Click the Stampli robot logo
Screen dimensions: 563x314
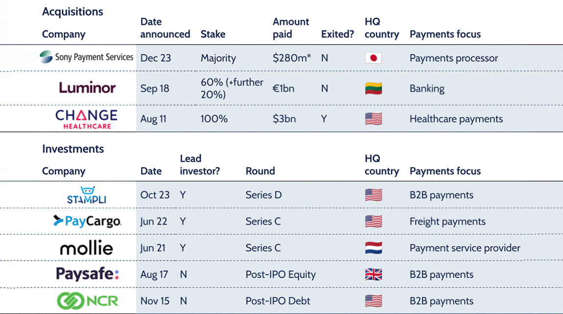(87, 194)
